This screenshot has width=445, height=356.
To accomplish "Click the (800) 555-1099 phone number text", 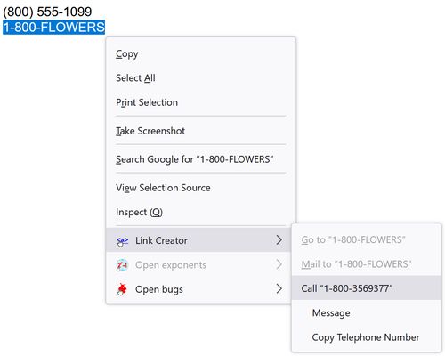I will 47,12.
